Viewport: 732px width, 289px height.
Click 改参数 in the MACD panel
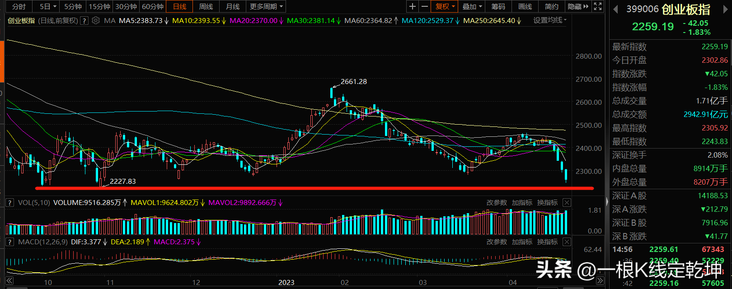tap(497, 242)
